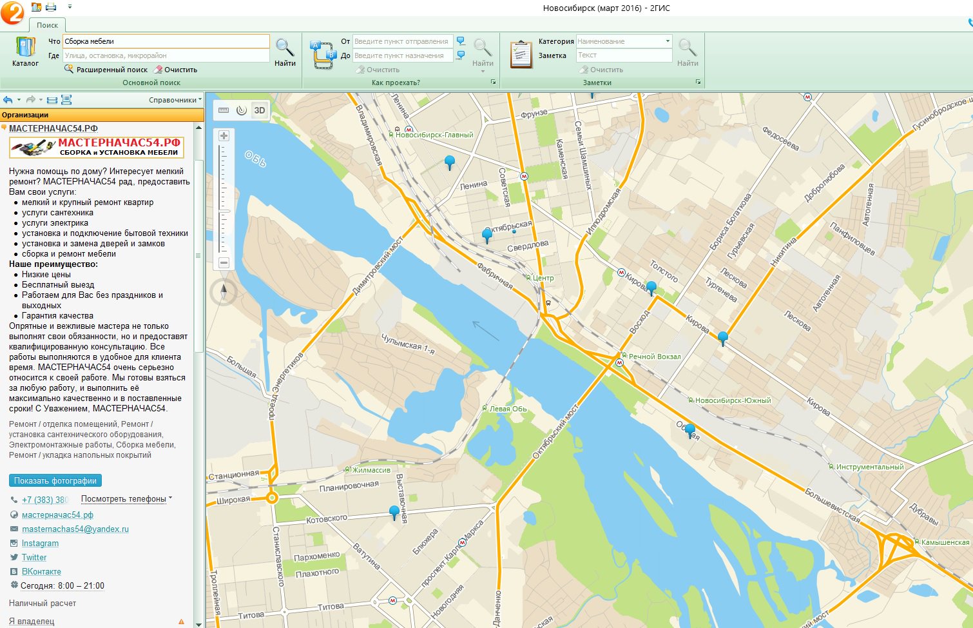Open the ВКонтакте link
The height and width of the screenshot is (628, 973).
click(41, 572)
